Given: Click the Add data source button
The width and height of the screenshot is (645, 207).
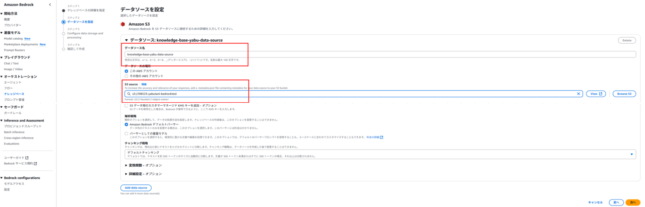Looking at the screenshot, I should (x=136, y=187).
